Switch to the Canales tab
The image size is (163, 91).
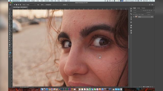click(139, 8)
